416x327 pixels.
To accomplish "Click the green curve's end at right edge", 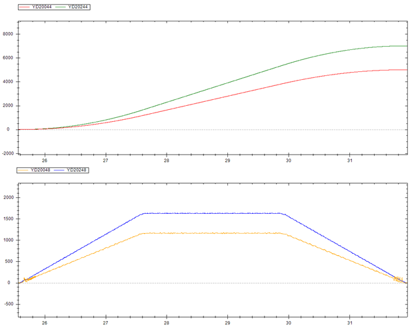I will click(x=405, y=46).
